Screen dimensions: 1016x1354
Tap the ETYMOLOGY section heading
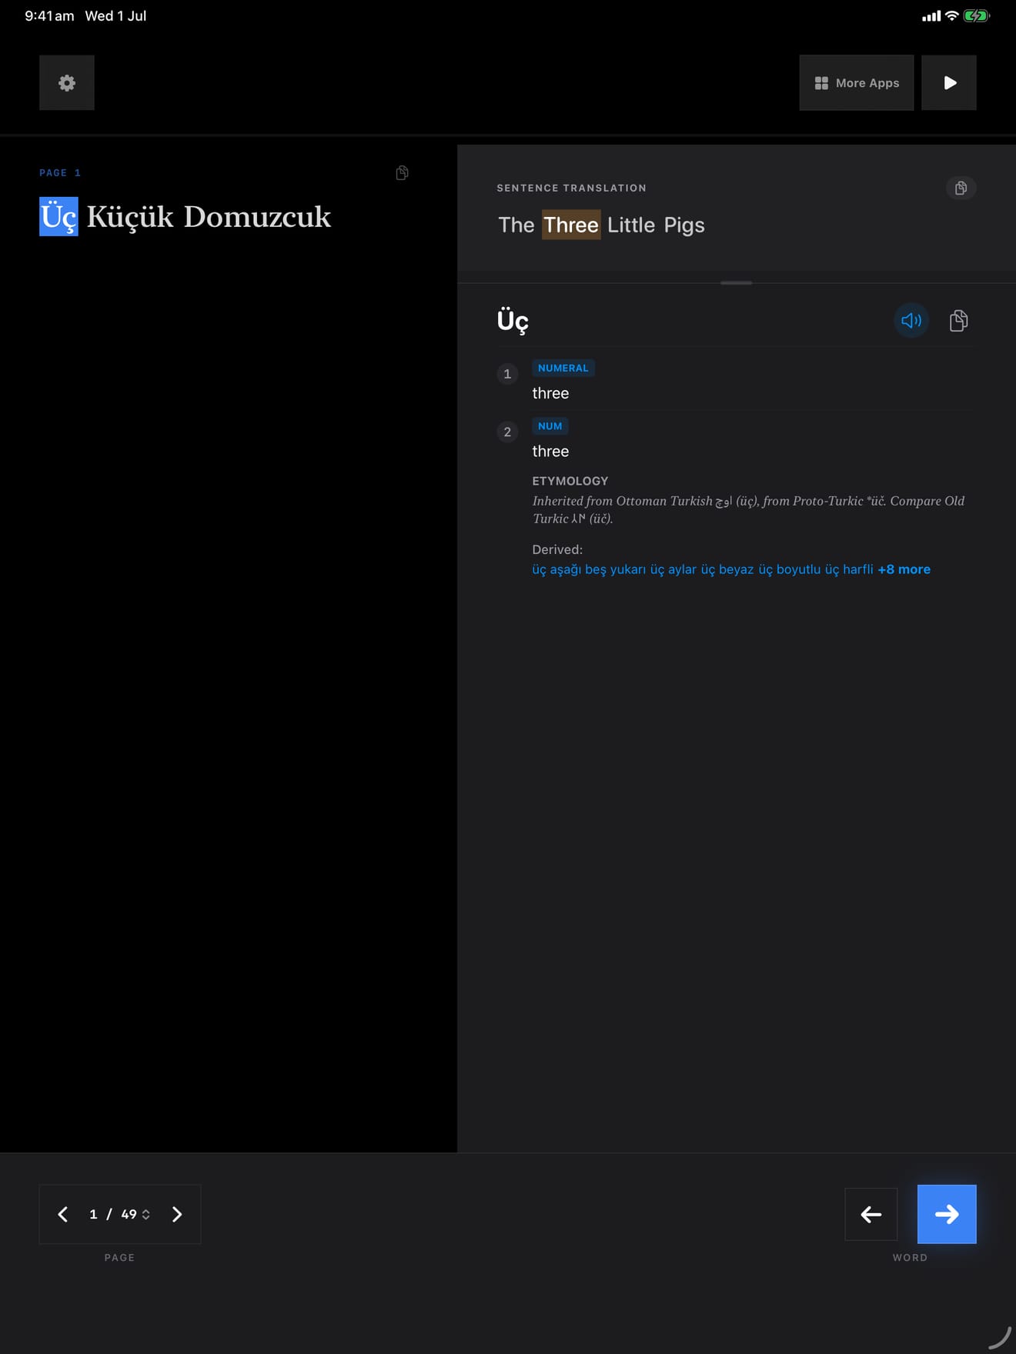click(570, 481)
